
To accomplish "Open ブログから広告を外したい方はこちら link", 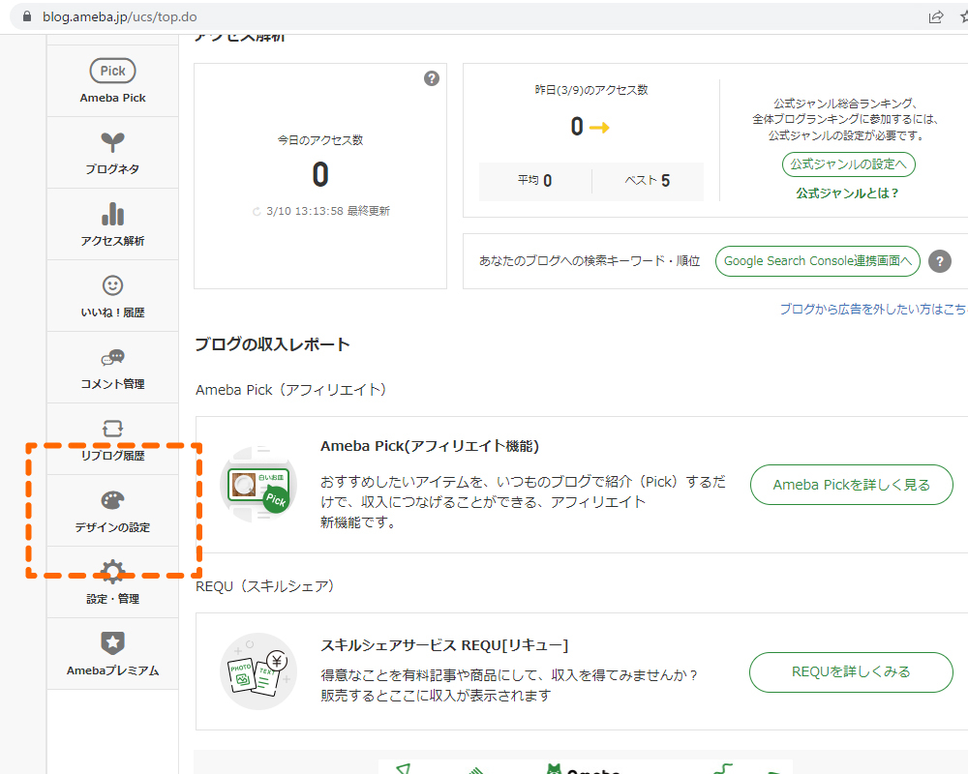I will pos(873,310).
